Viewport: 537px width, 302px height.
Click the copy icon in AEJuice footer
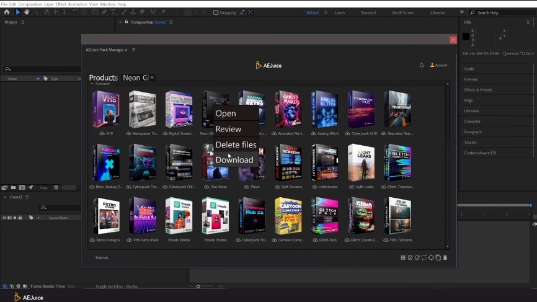[x=438, y=257]
